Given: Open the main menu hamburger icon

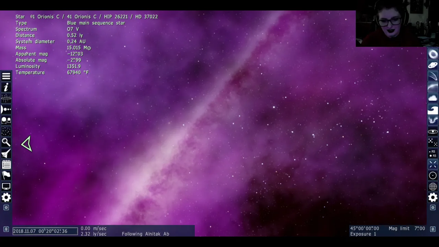Looking at the screenshot, I should (6, 77).
